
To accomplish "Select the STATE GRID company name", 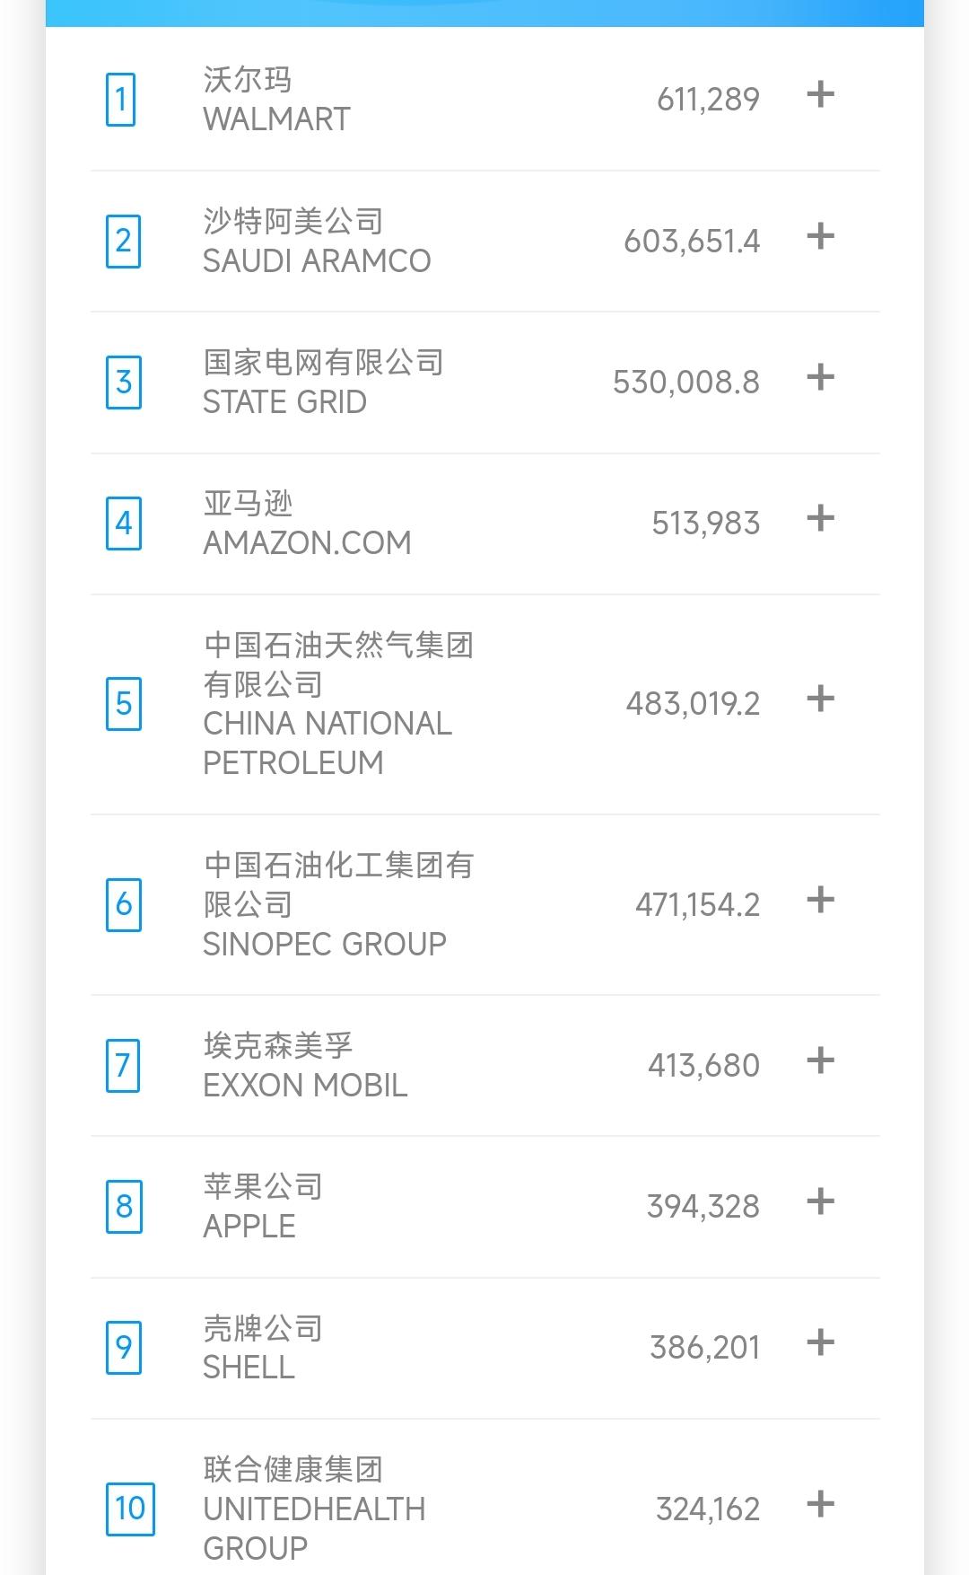I will (284, 401).
